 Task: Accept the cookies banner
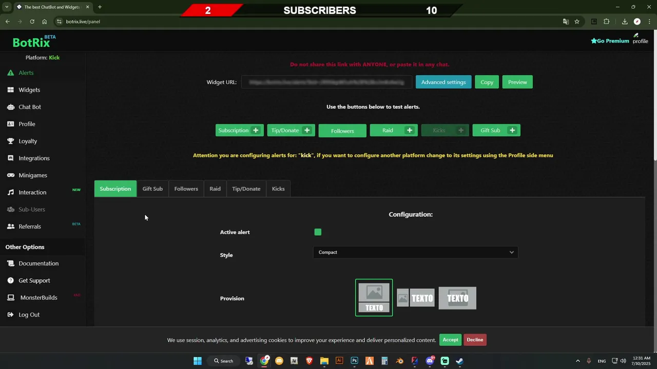click(450, 340)
